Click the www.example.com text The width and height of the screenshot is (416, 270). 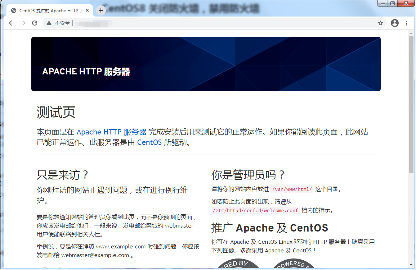click(120, 246)
